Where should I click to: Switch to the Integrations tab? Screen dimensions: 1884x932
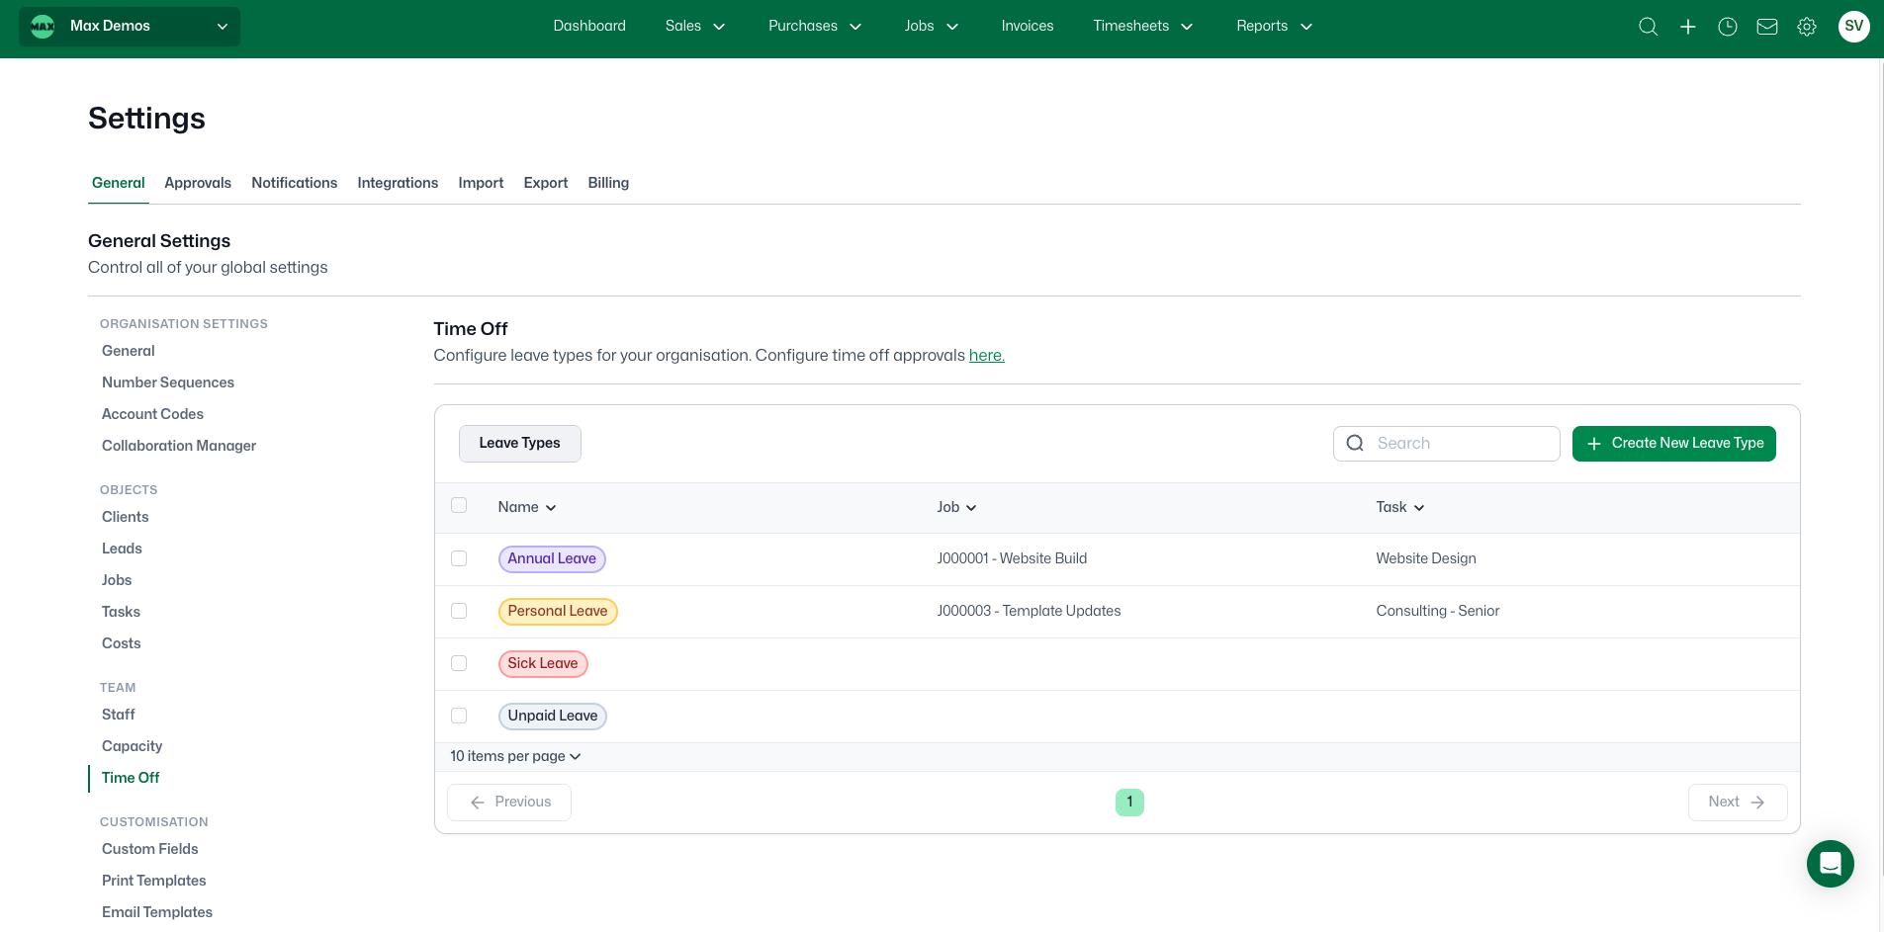coord(398,183)
